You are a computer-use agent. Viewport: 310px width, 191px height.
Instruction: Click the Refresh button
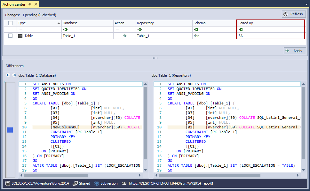click(x=294, y=14)
